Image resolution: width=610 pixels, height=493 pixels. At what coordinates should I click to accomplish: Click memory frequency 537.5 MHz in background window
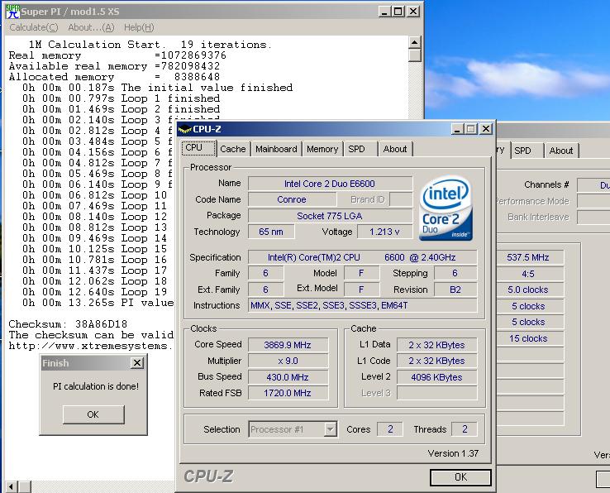point(528,257)
